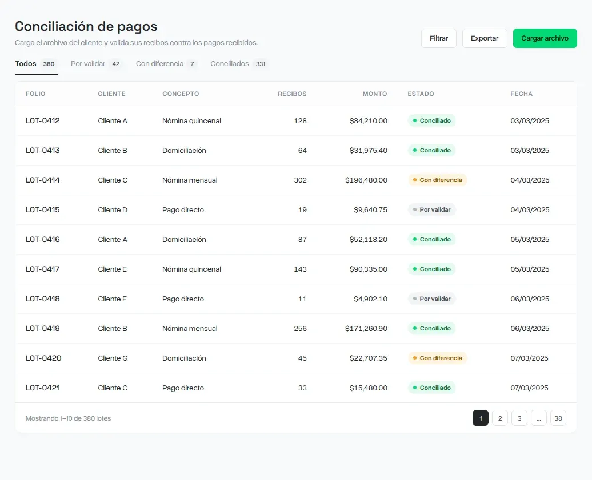Screen dimensions: 592x480
Task: Click the Conciliado badge for LOT-0413
Action: click(431, 151)
